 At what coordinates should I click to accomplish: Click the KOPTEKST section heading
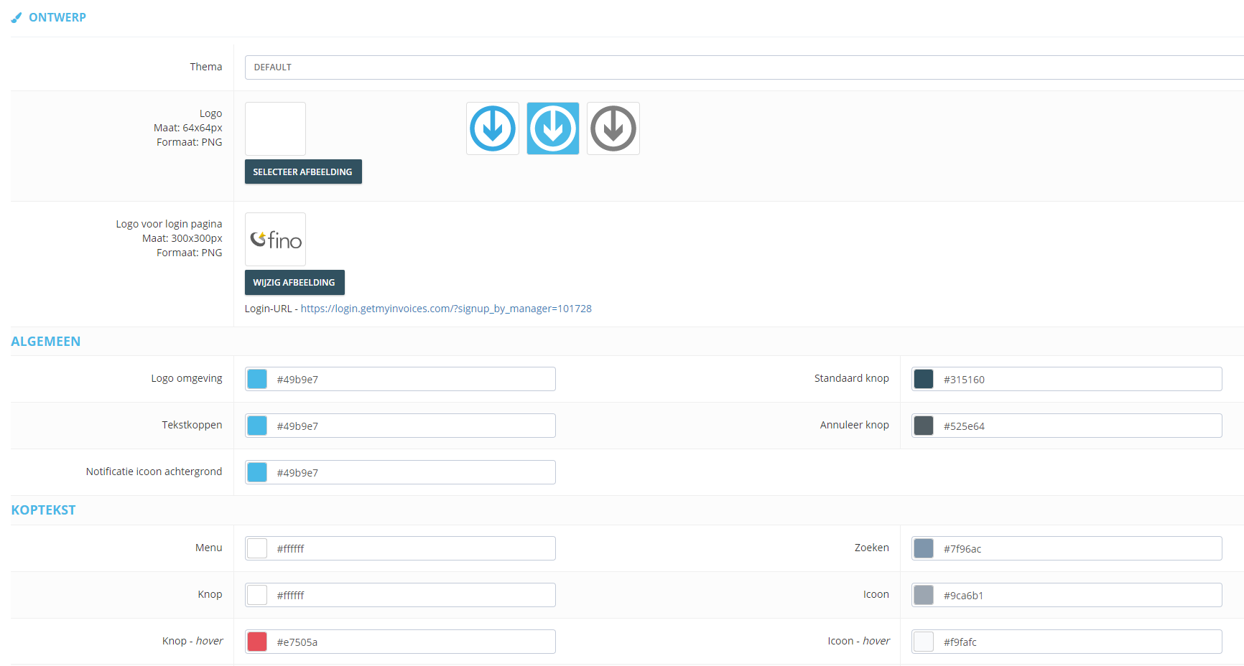coord(43,510)
